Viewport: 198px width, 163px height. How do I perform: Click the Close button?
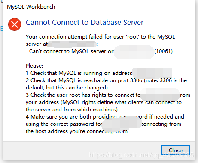[x=176, y=150]
